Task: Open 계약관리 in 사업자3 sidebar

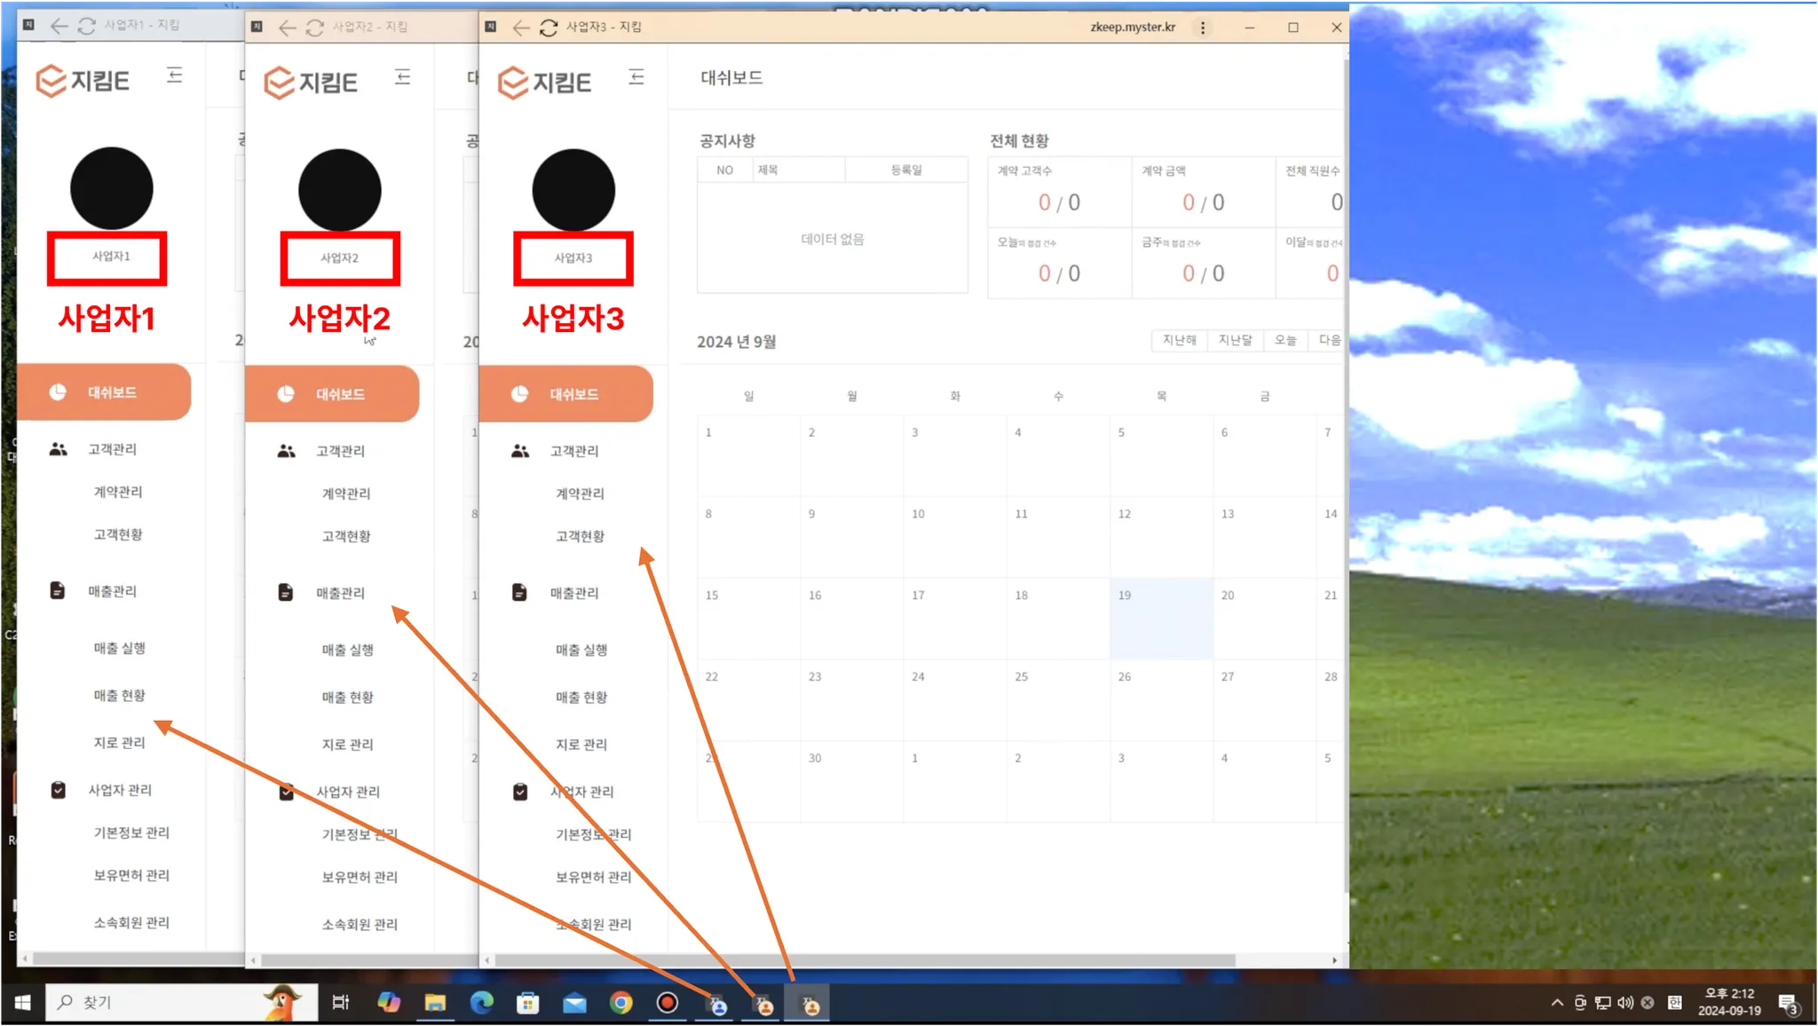Action: (580, 493)
